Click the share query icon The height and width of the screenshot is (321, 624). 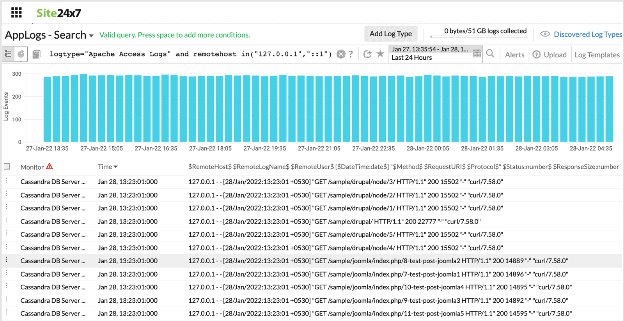(367, 54)
